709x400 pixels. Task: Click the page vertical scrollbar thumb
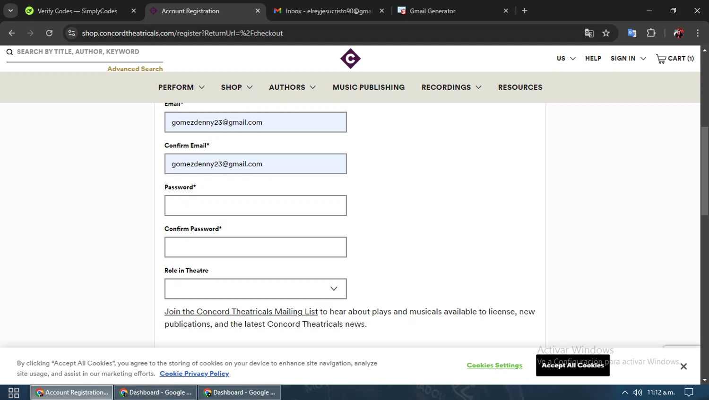click(x=705, y=170)
